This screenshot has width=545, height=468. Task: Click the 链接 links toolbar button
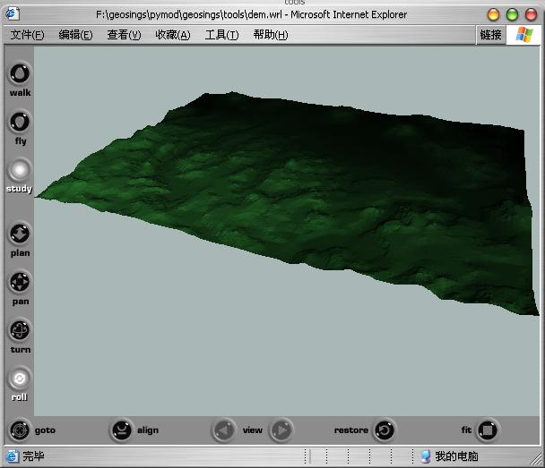[490, 35]
